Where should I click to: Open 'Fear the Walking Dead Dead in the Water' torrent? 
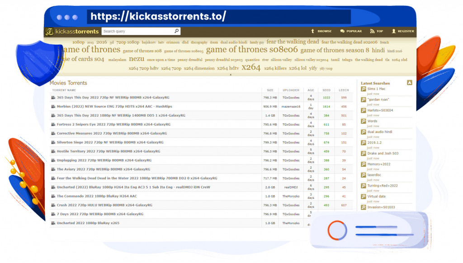[x=137, y=178]
